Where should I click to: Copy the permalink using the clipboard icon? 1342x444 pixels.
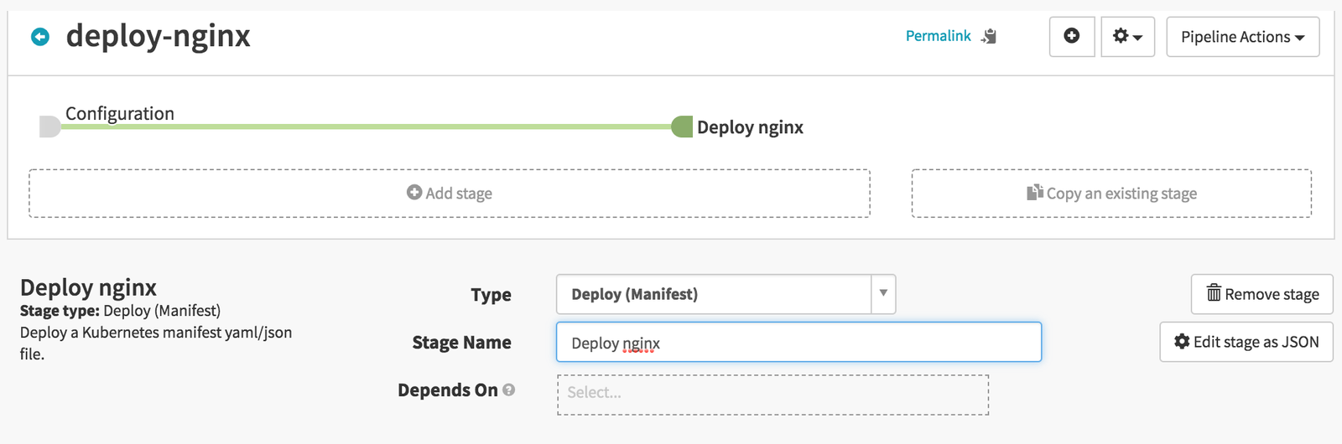990,36
